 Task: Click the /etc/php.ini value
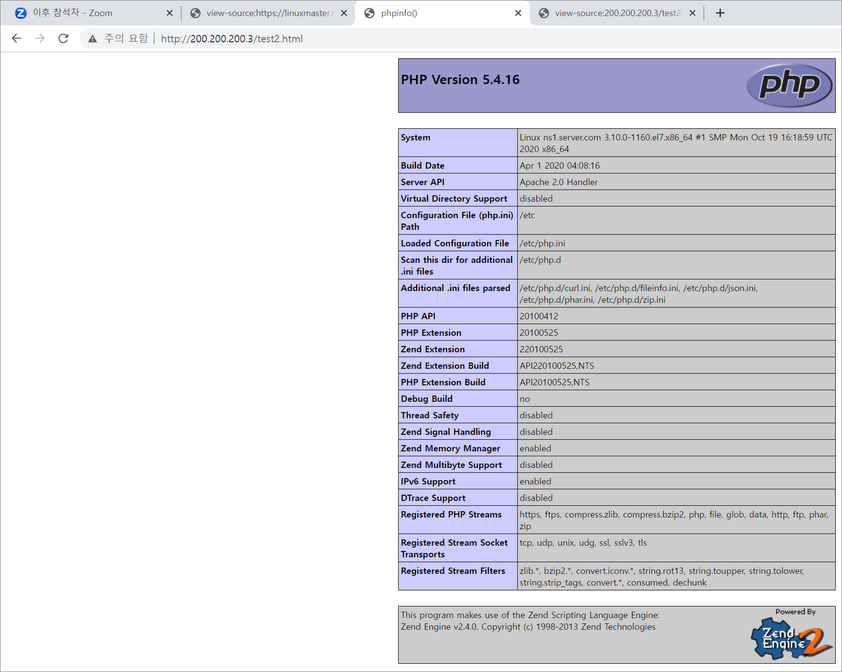pyautogui.click(x=542, y=243)
